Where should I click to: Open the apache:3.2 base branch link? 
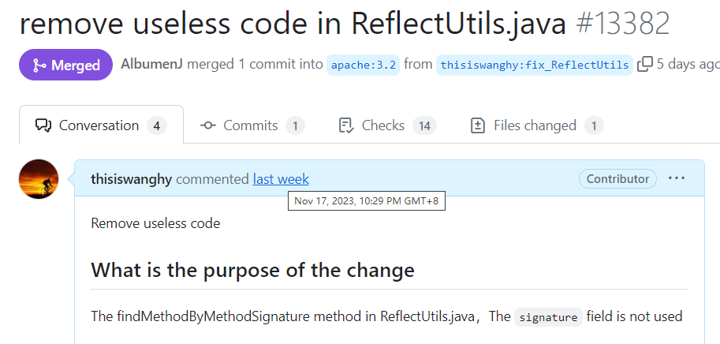[x=364, y=65]
